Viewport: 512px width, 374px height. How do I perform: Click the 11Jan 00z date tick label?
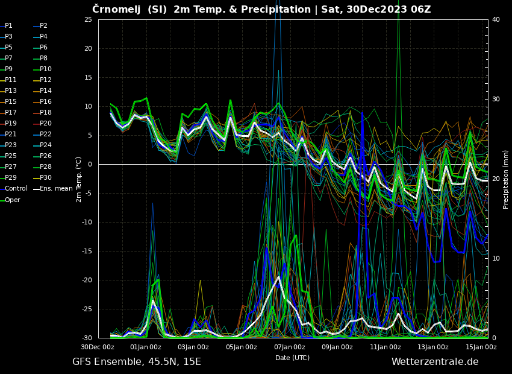click(385, 347)
